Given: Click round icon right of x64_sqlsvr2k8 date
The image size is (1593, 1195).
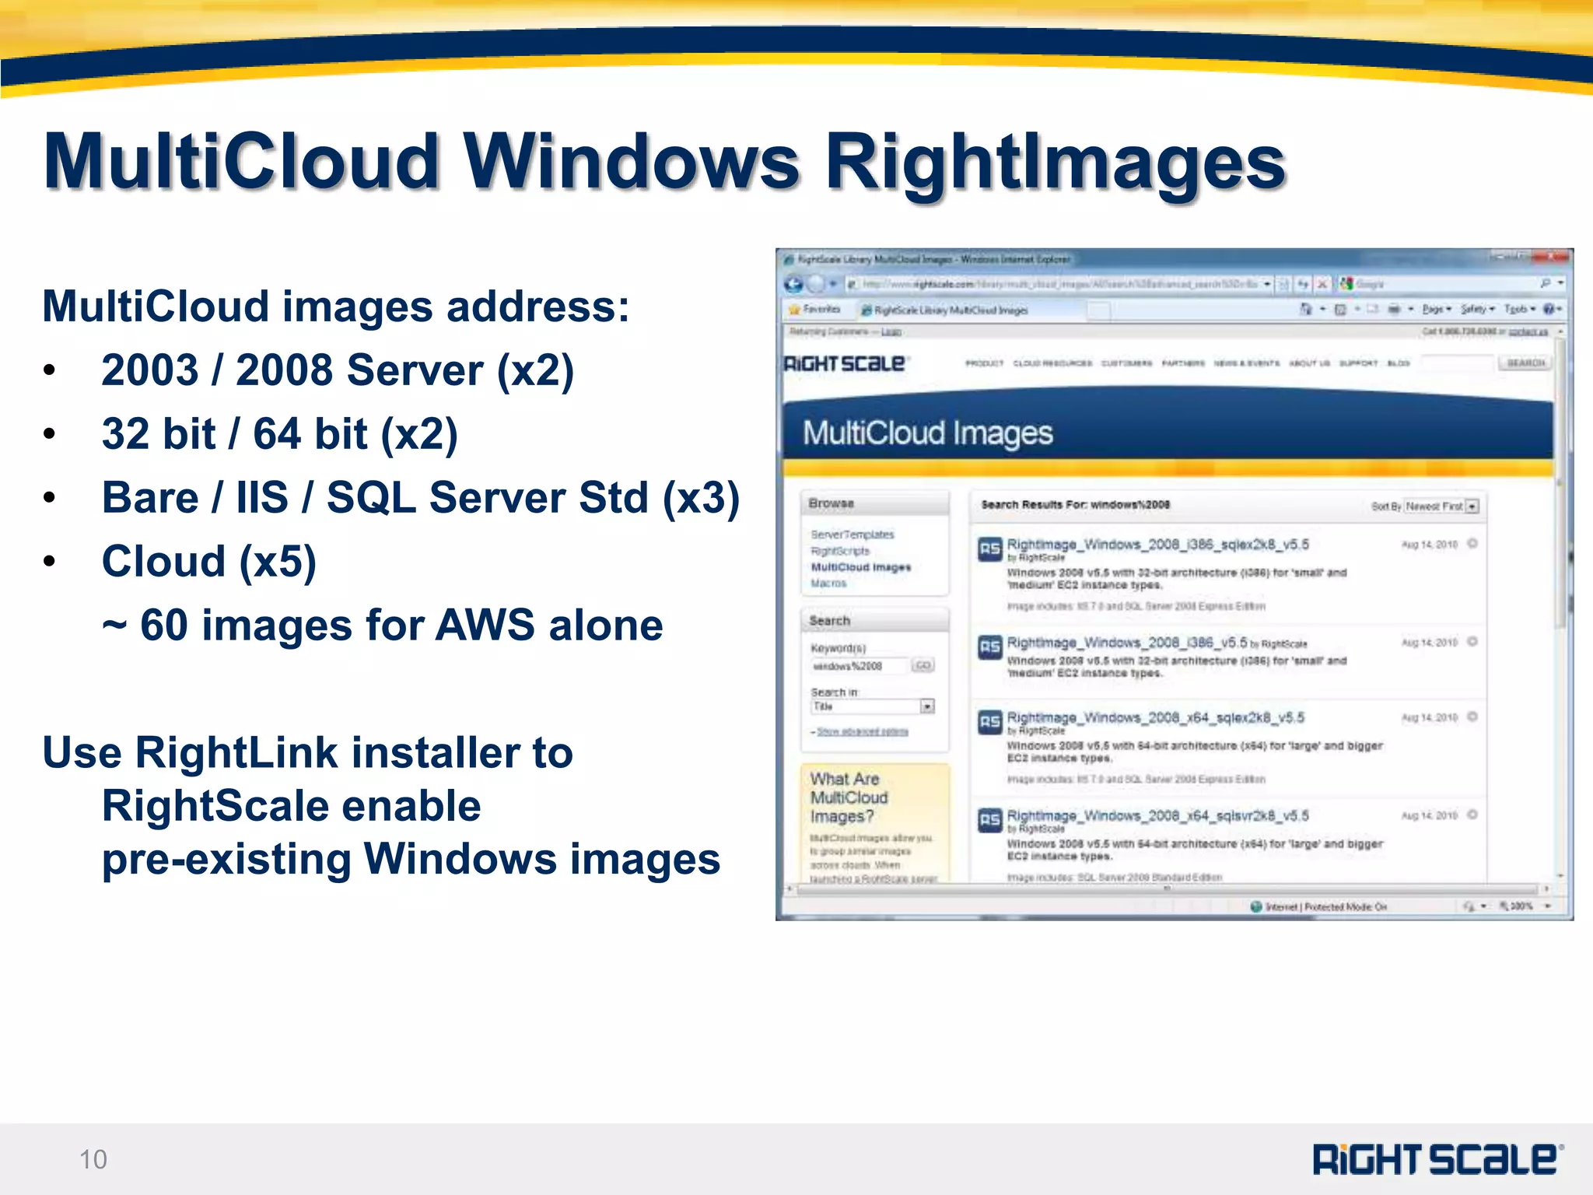Looking at the screenshot, I should point(1472,815).
